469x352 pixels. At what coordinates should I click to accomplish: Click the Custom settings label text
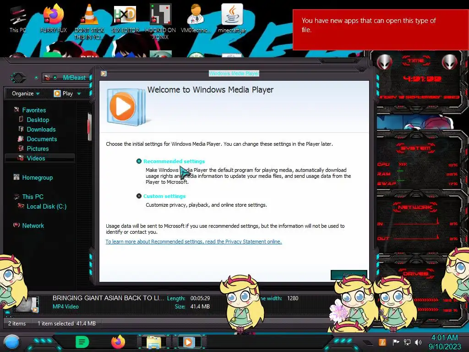click(x=164, y=196)
